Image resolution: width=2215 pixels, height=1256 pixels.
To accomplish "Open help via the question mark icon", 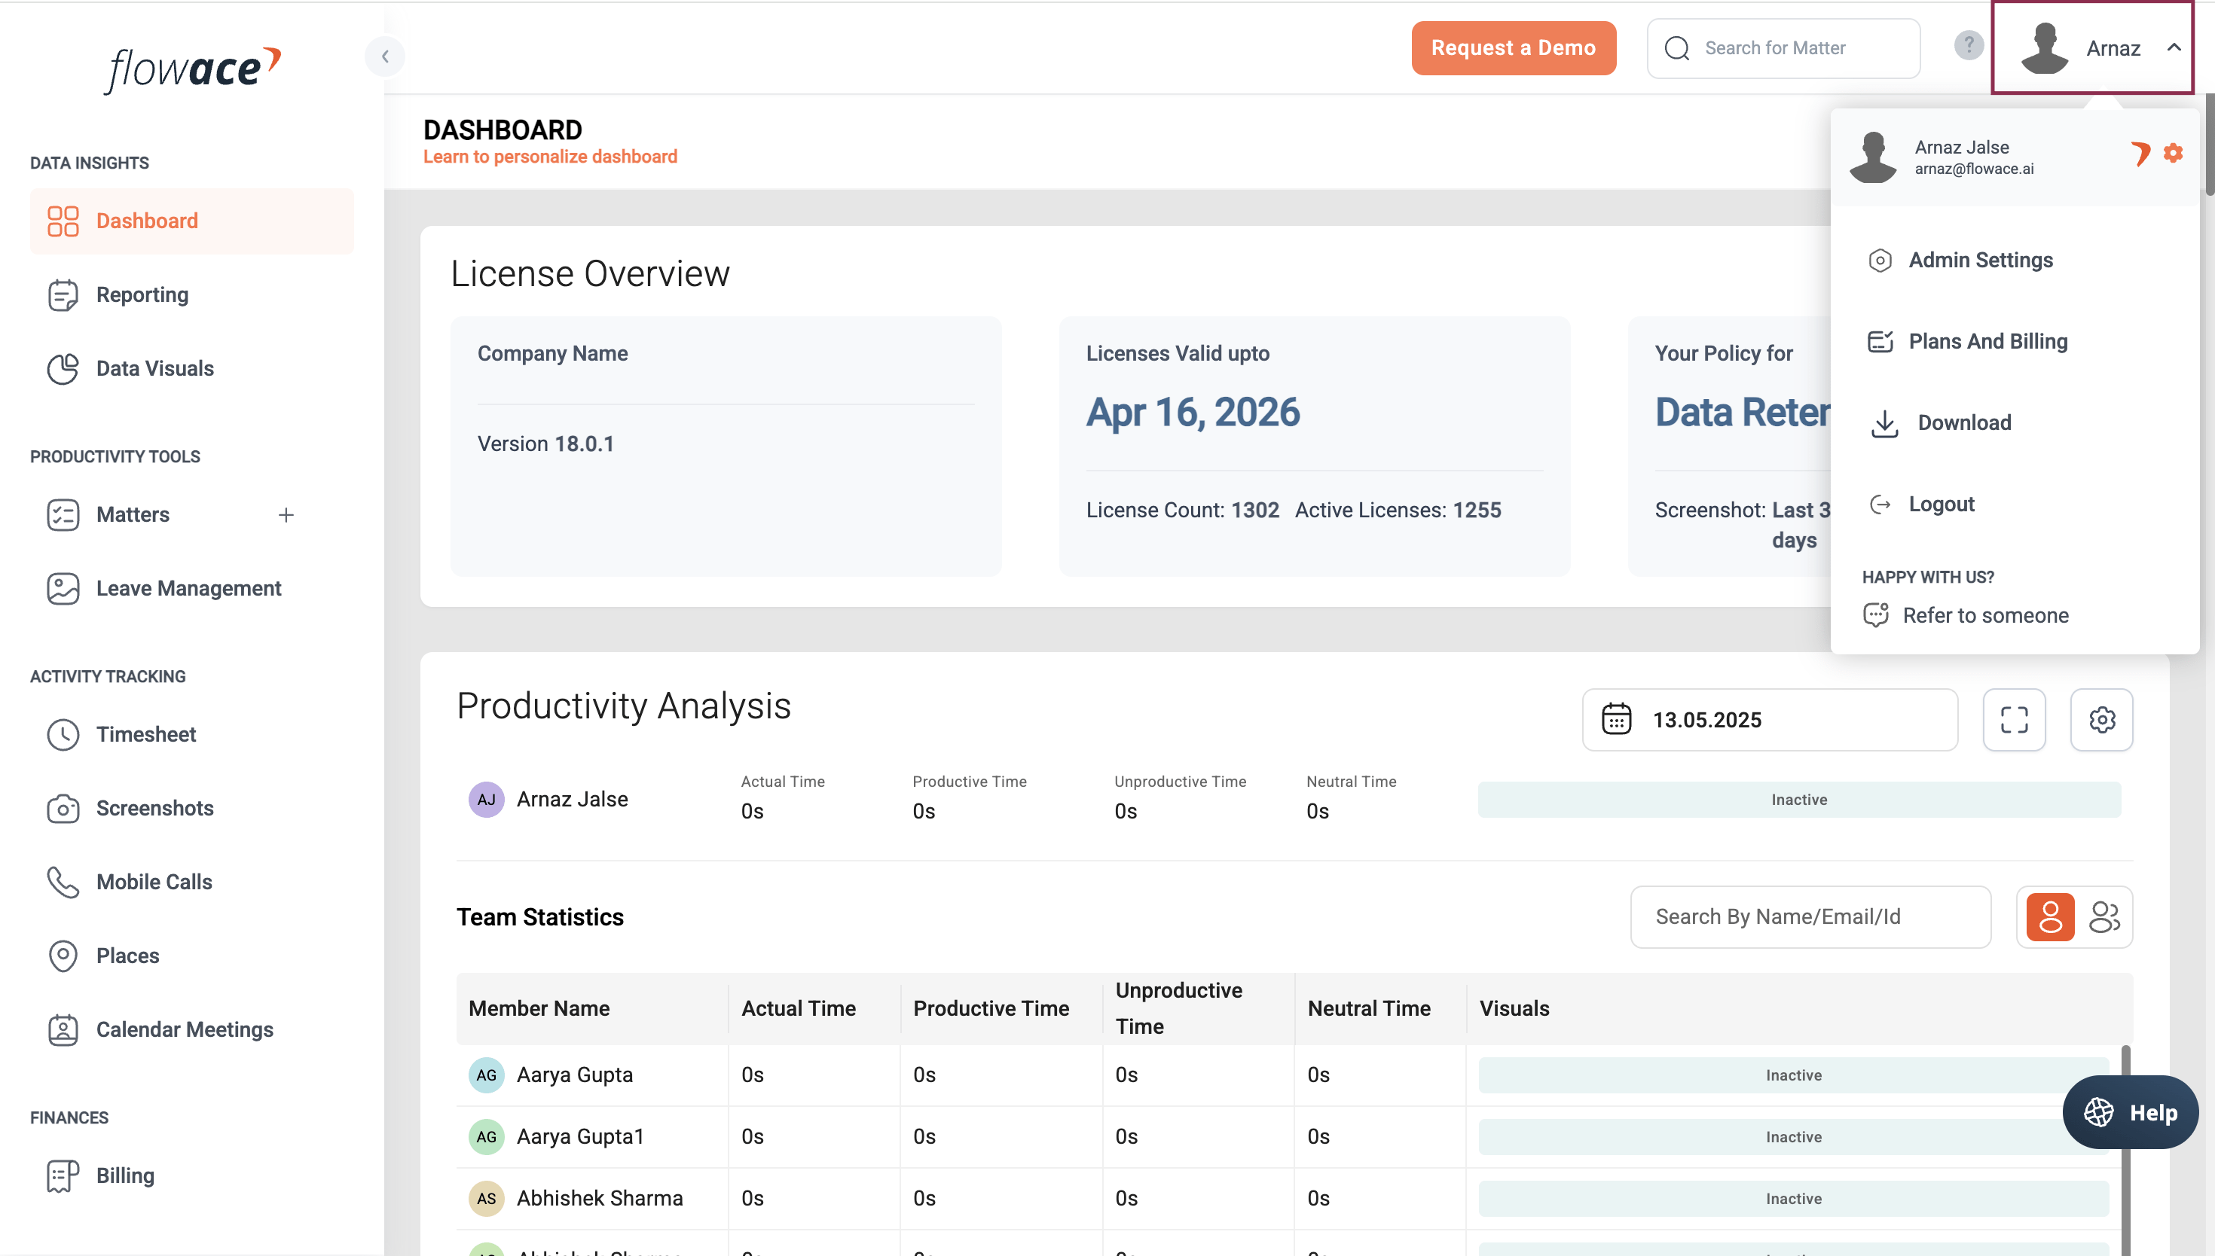I will [1968, 45].
